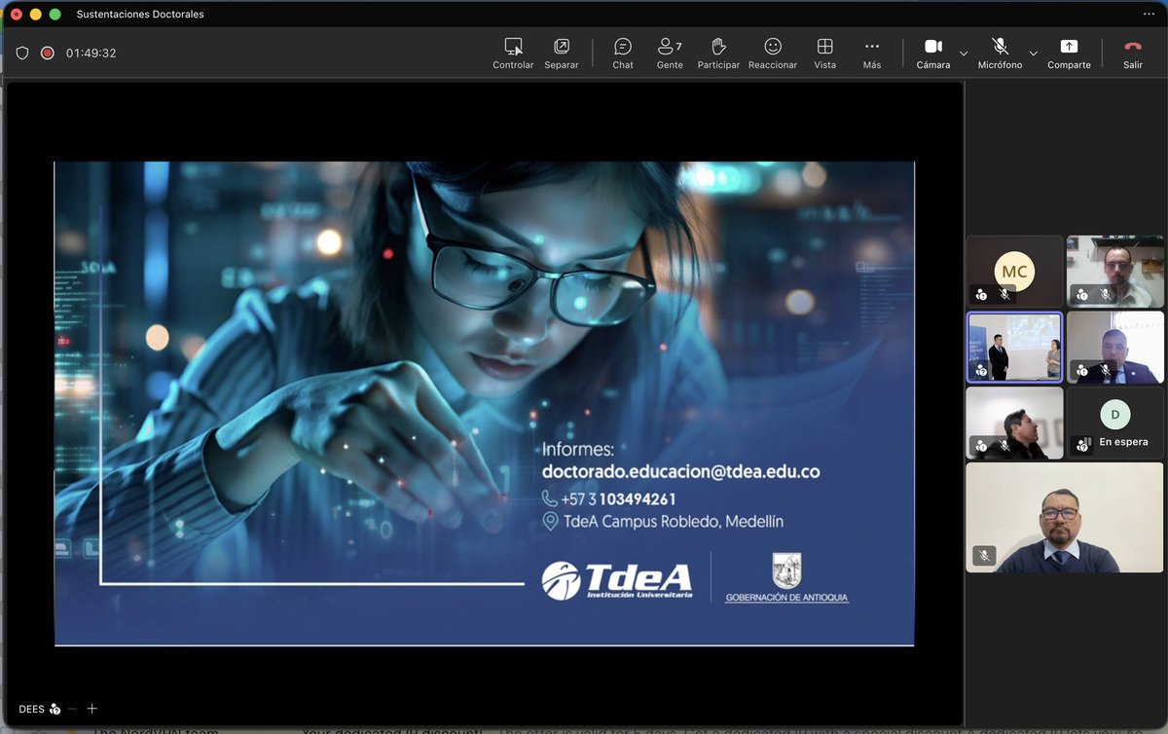1168x734 pixels.
Task: Select the MC participant tile
Action: click(x=1014, y=271)
